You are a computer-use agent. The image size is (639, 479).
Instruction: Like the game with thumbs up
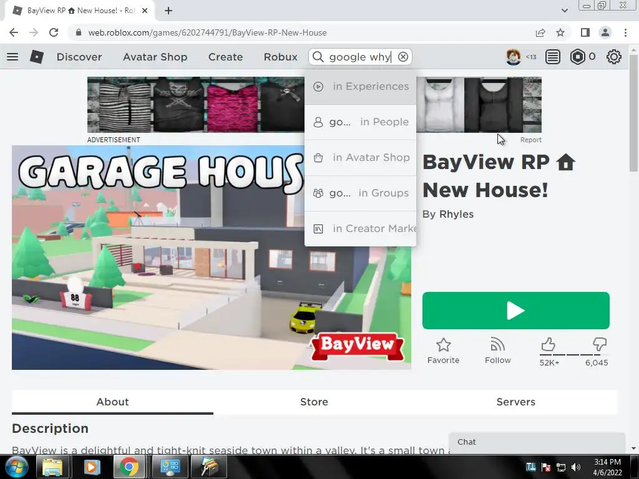549,344
